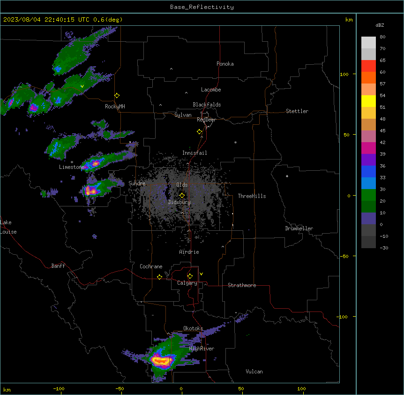The height and width of the screenshot is (395, 404).
Task: Click the 100 tick label on right axis
Action: click(x=344, y=74)
